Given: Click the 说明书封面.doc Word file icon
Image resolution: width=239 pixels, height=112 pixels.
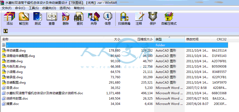Looking at the screenshot, I should 4,99.
